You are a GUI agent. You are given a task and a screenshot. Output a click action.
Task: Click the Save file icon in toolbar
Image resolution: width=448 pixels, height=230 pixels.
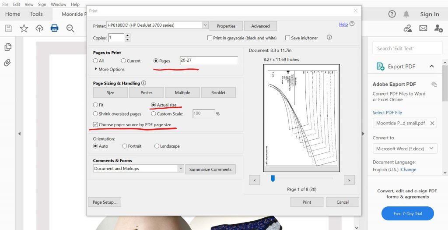click(x=9, y=28)
